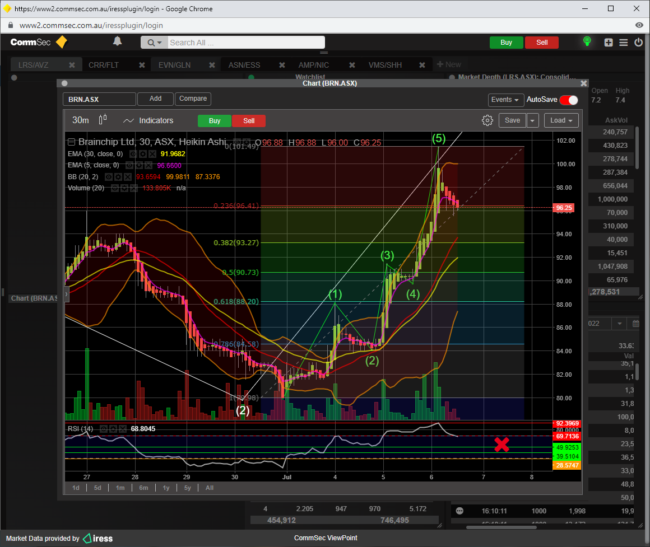Open the 30m interval selector
Screen dimensions: 650x547
click(x=81, y=120)
